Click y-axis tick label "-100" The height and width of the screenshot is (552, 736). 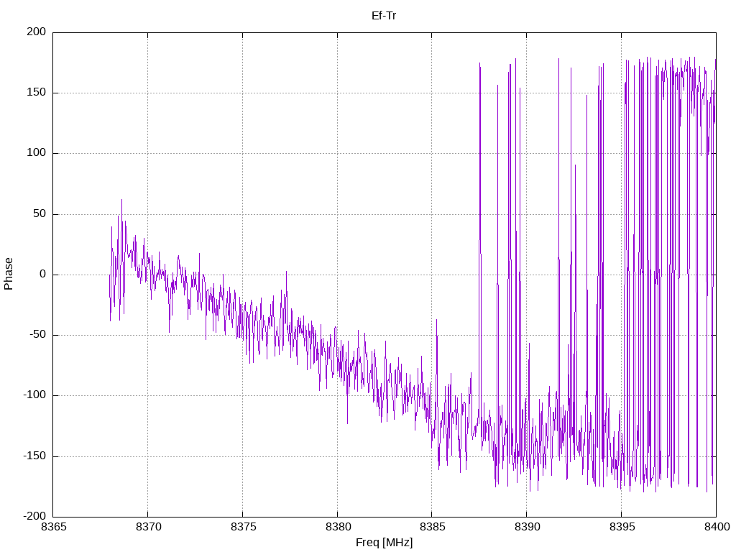[x=34, y=395]
